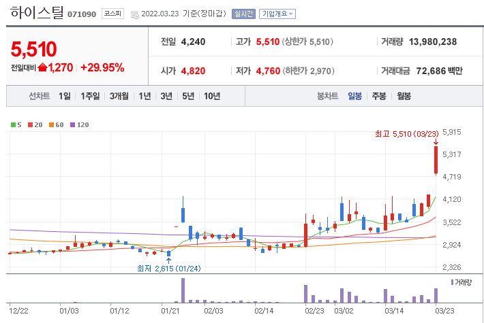Image resolution: width=484 pixels, height=323 pixels.
Task: Click the 거래대금 value 72,686 백만
Action: point(439,71)
